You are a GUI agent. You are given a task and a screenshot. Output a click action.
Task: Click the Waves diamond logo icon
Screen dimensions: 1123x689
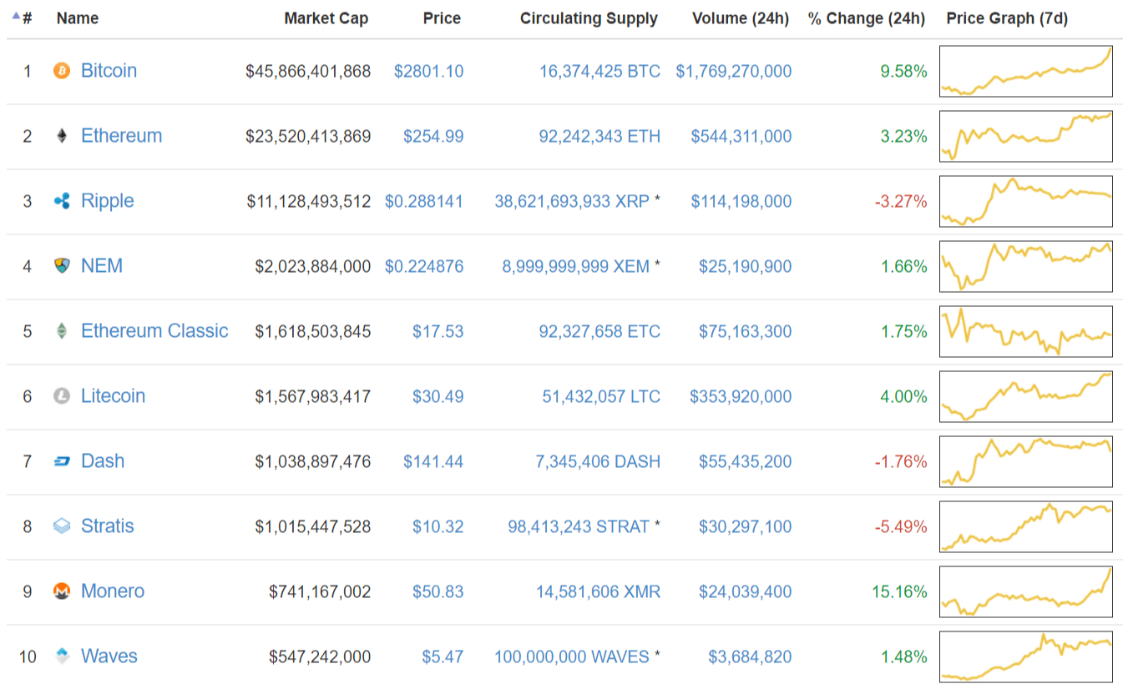coord(62,656)
